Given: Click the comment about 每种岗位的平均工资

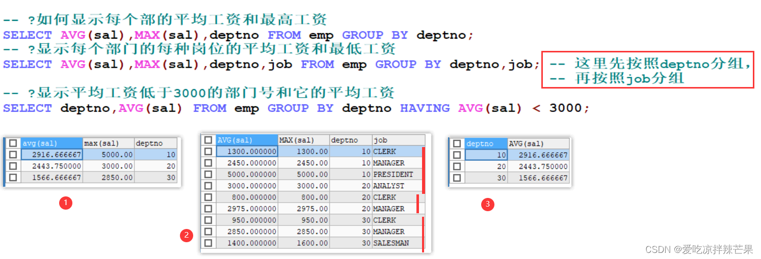Looking at the screenshot, I should [199, 50].
